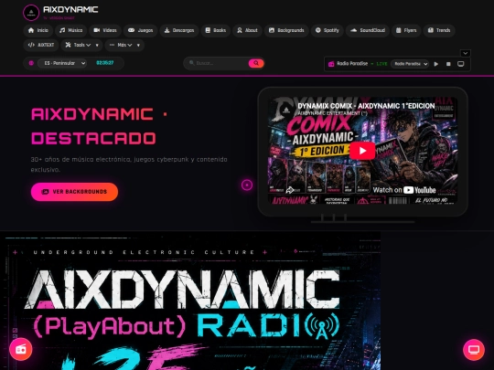Click the TV monitor icon in radio bar
The image size is (494, 370).
tap(460, 64)
